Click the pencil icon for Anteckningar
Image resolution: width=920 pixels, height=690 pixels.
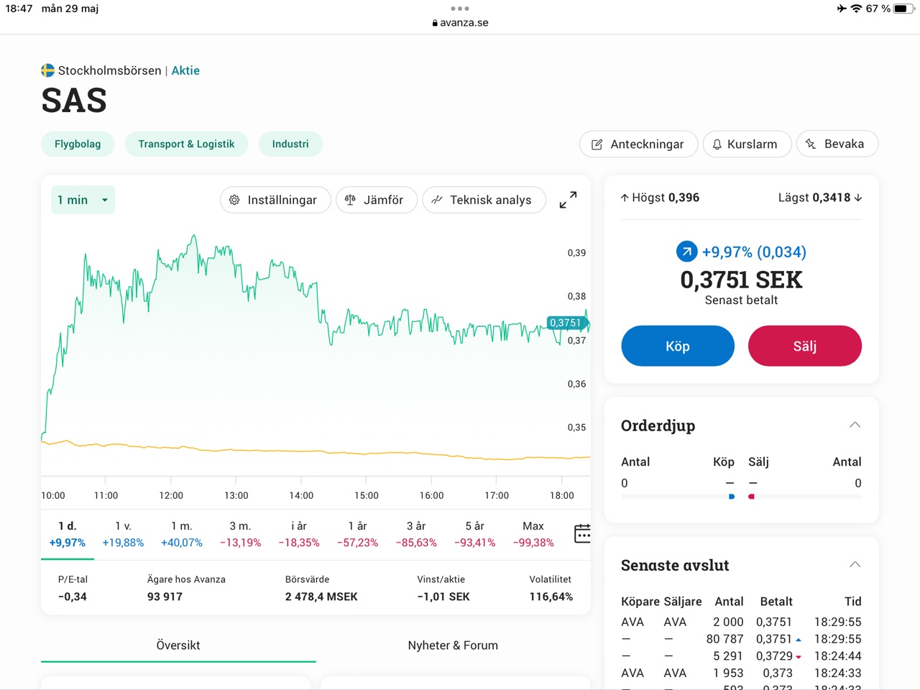597,144
